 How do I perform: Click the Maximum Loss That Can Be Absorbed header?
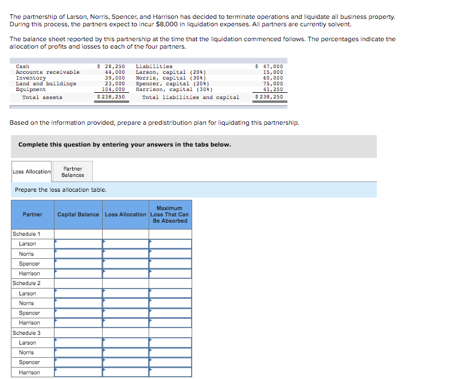click(170, 214)
